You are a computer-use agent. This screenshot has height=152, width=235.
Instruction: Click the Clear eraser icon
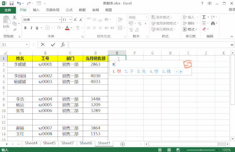point(204,29)
